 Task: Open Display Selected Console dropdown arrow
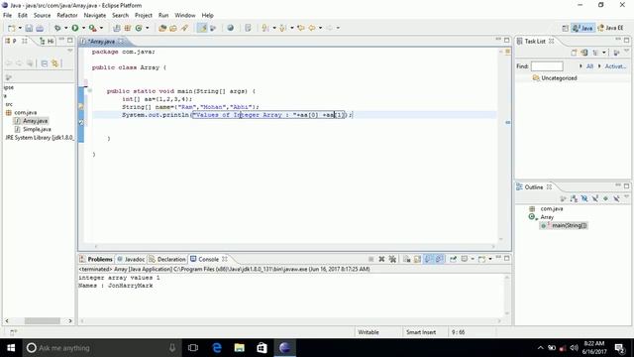[x=472, y=259]
